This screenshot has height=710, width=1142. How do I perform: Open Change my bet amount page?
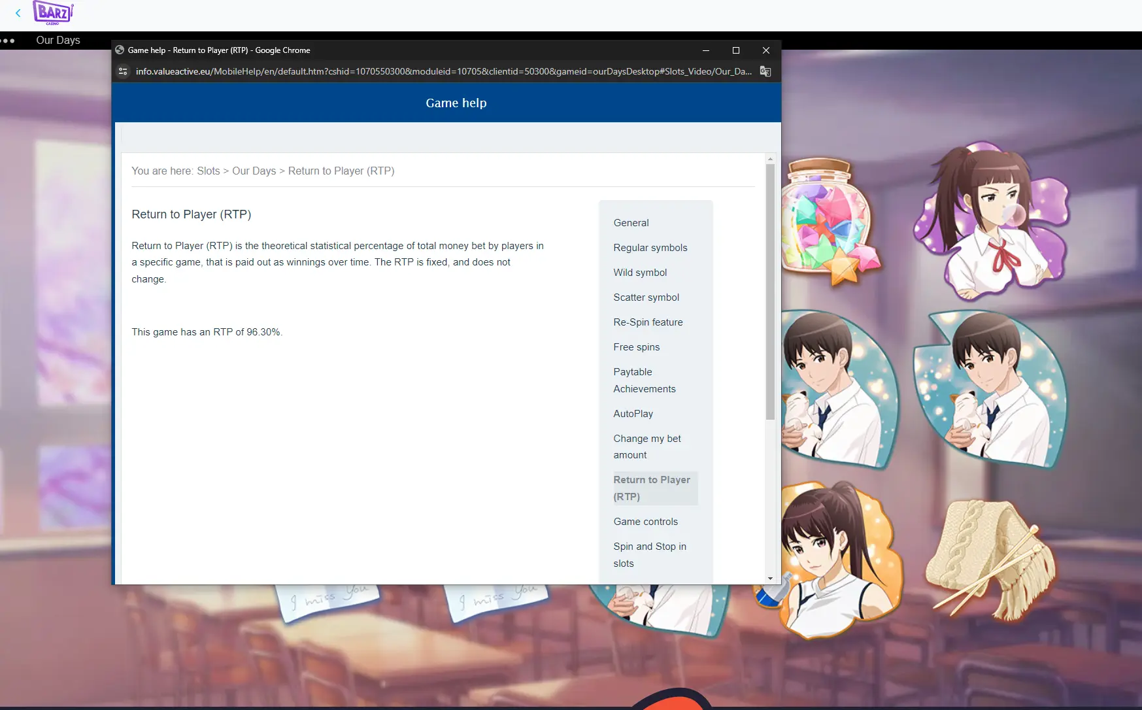[647, 447]
